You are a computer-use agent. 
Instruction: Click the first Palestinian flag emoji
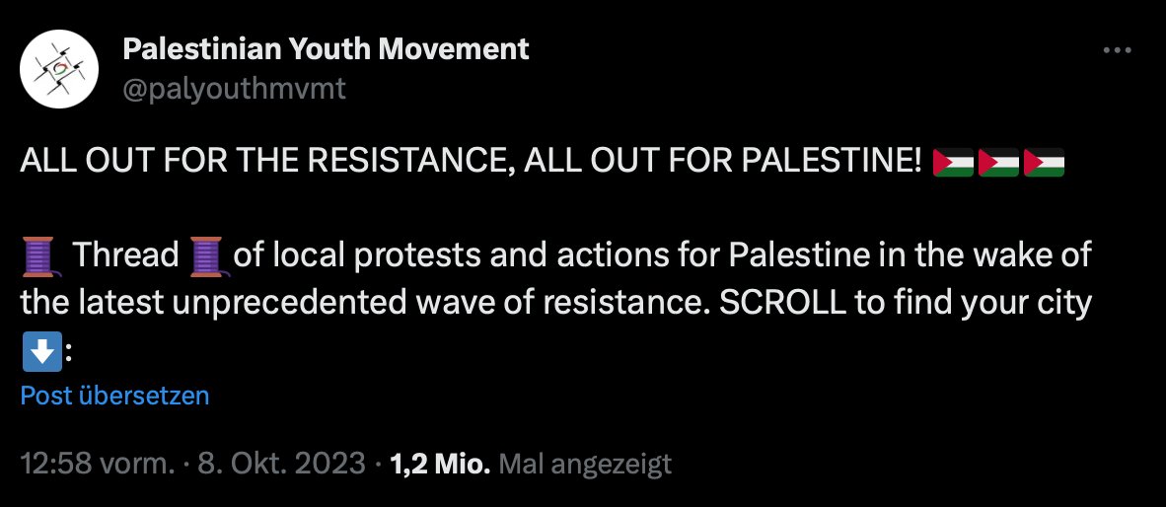[953, 161]
